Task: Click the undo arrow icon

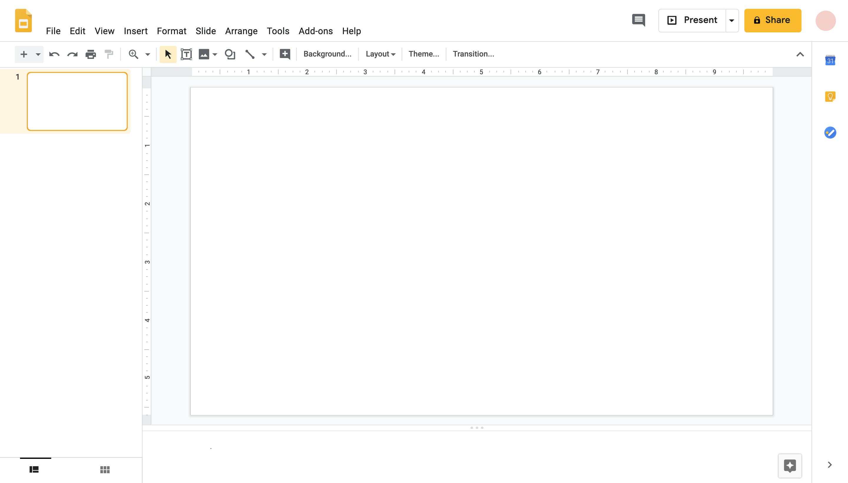Action: pyautogui.click(x=54, y=54)
